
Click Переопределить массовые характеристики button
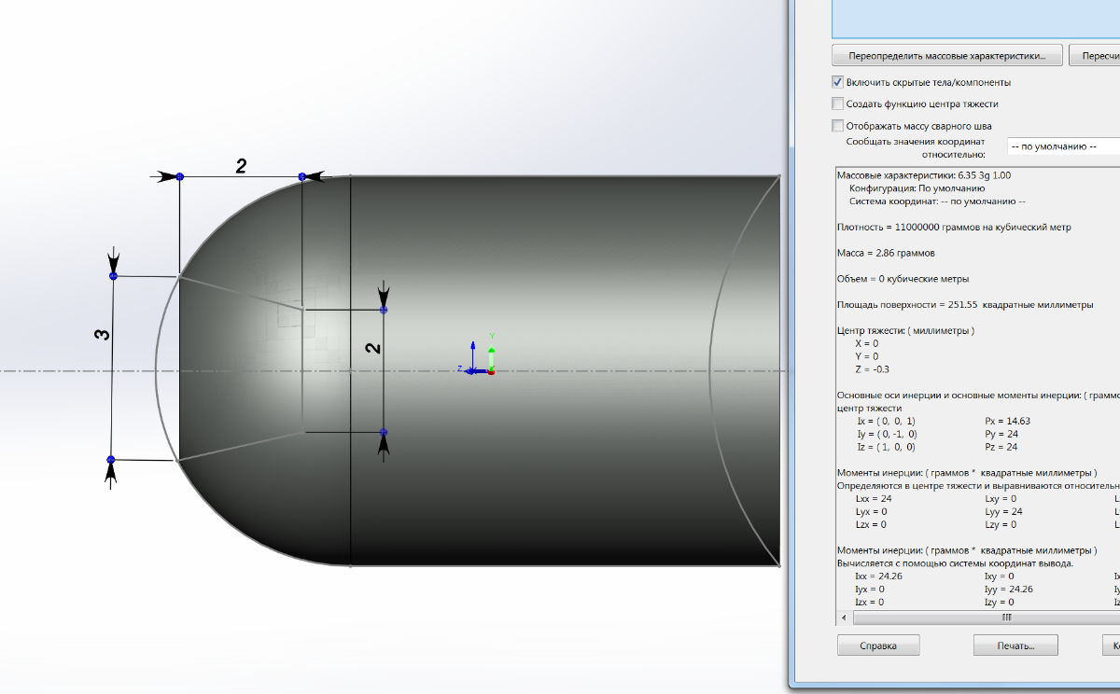946,55
